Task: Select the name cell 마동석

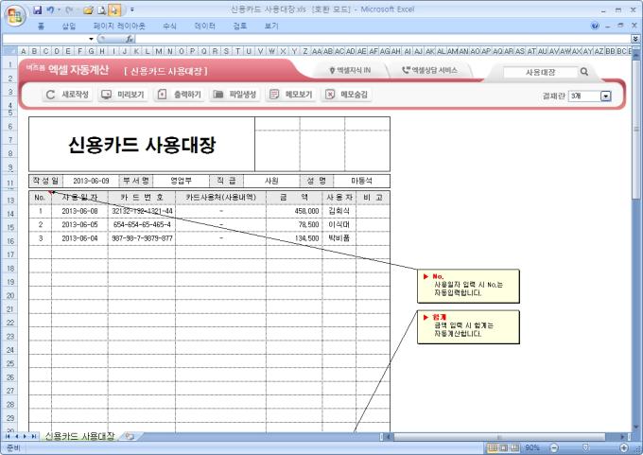Action: coord(361,181)
